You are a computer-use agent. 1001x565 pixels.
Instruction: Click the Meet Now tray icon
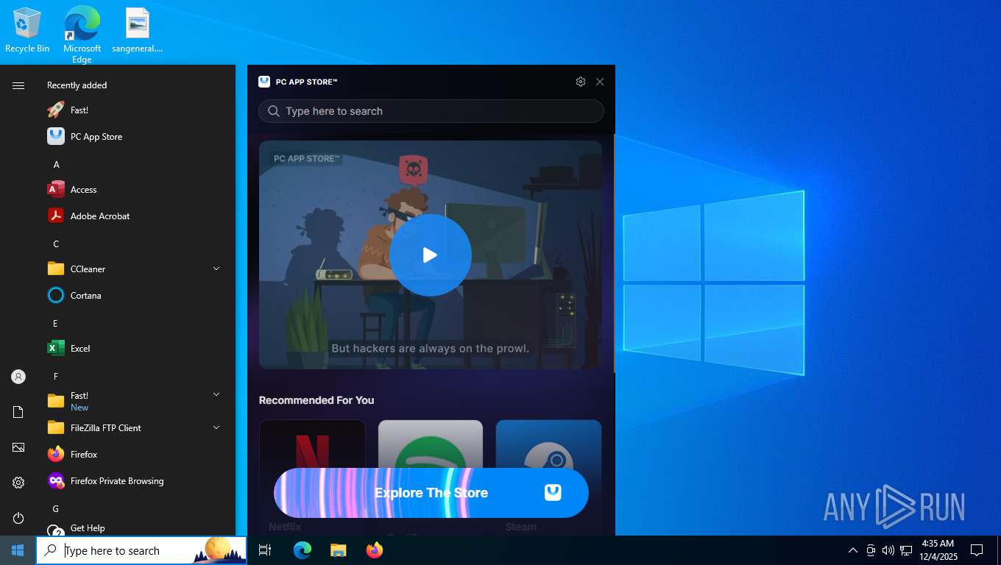click(871, 550)
